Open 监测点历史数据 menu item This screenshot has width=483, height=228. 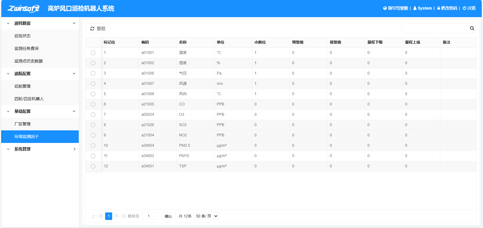point(40,61)
